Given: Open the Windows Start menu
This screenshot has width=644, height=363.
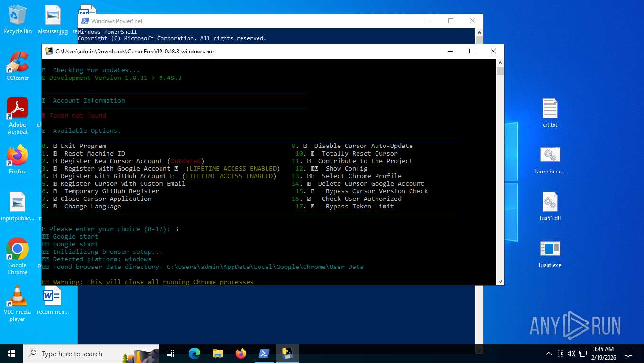Looking at the screenshot, I should [11, 354].
